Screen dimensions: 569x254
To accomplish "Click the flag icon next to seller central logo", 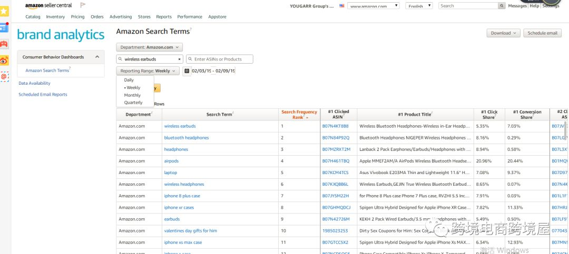I will tap(83, 5).
